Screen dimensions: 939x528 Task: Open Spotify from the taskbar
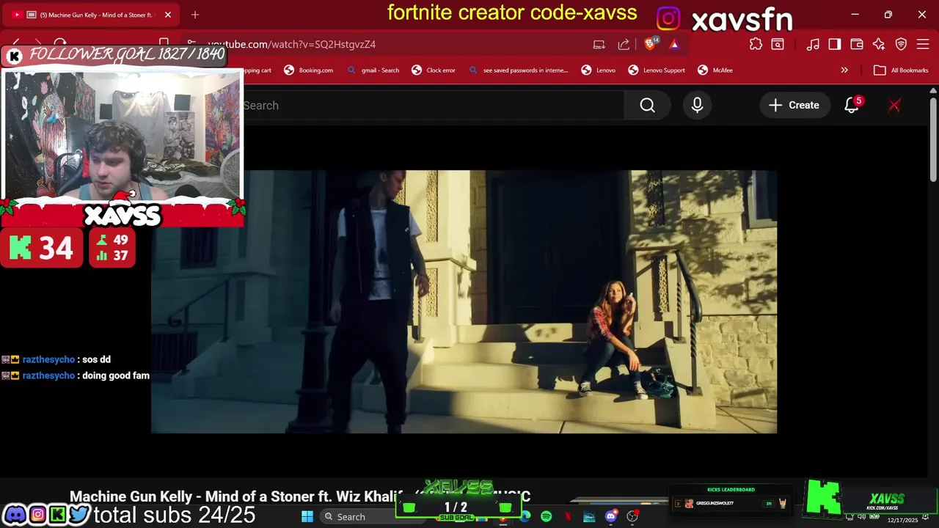click(547, 517)
